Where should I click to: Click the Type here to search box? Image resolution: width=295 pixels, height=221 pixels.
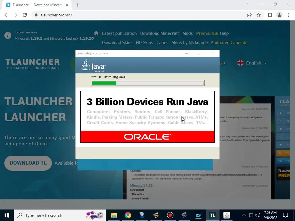tap(60, 215)
